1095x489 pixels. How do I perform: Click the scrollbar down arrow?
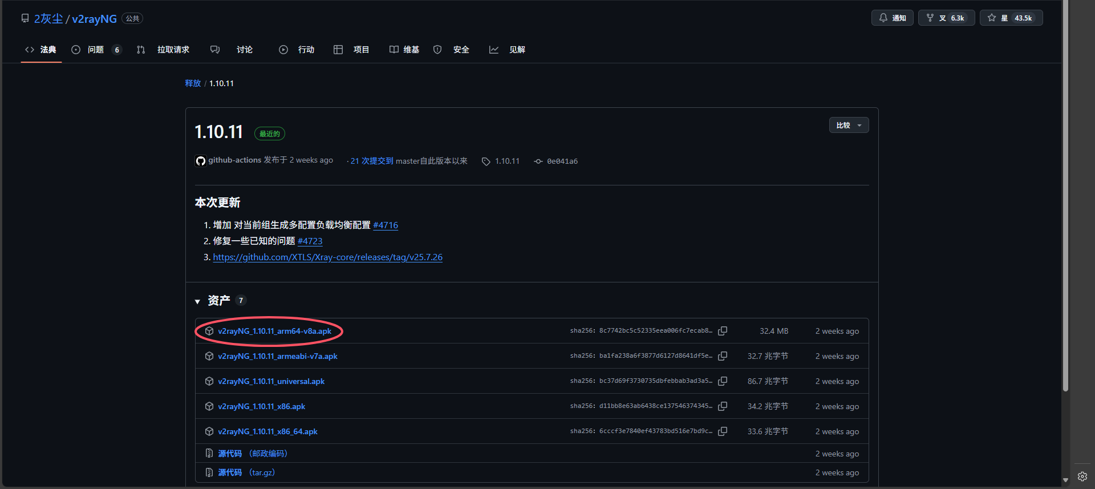[1065, 480]
